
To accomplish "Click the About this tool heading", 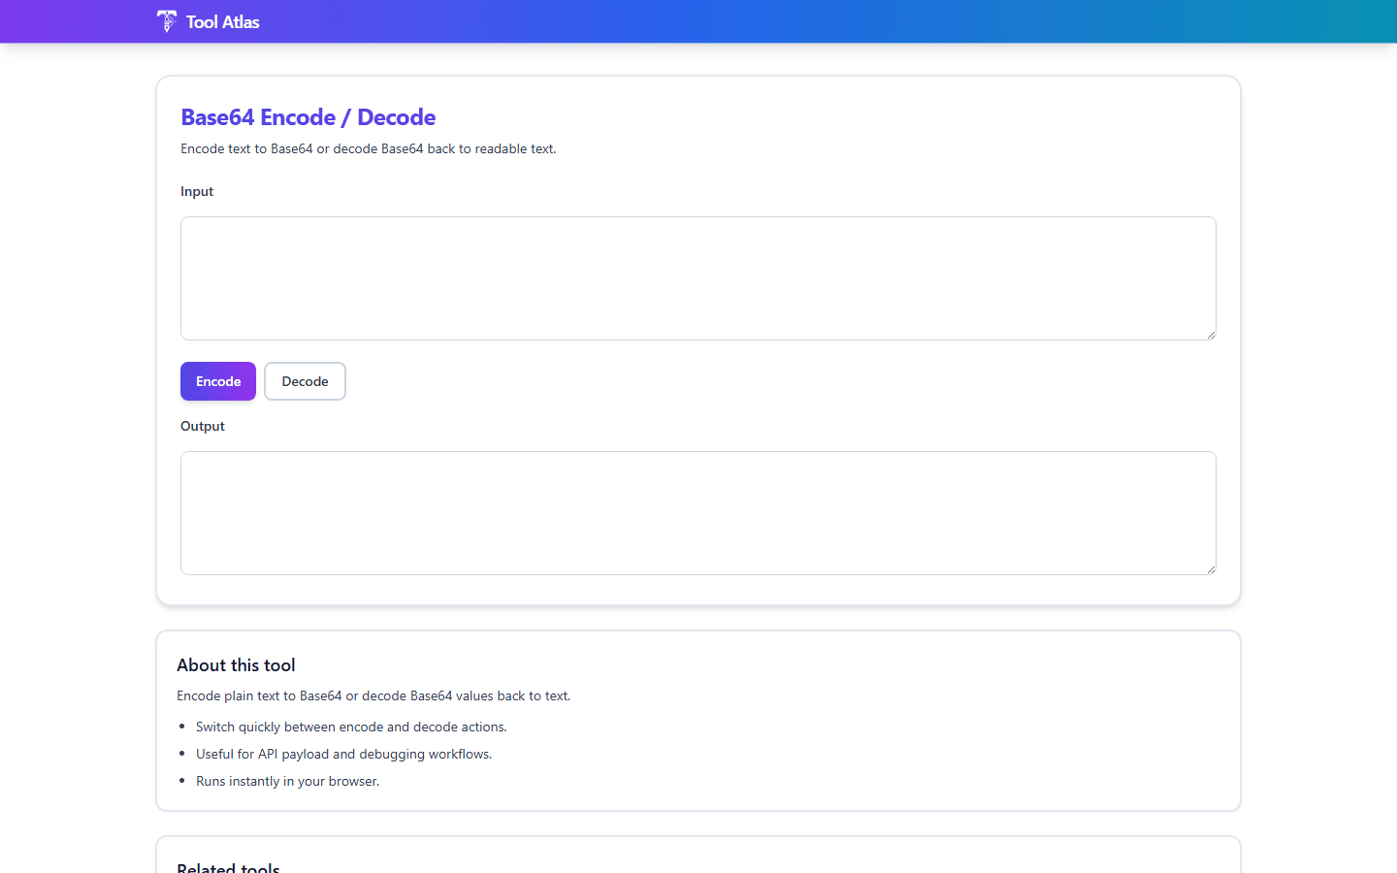I will point(236,665).
